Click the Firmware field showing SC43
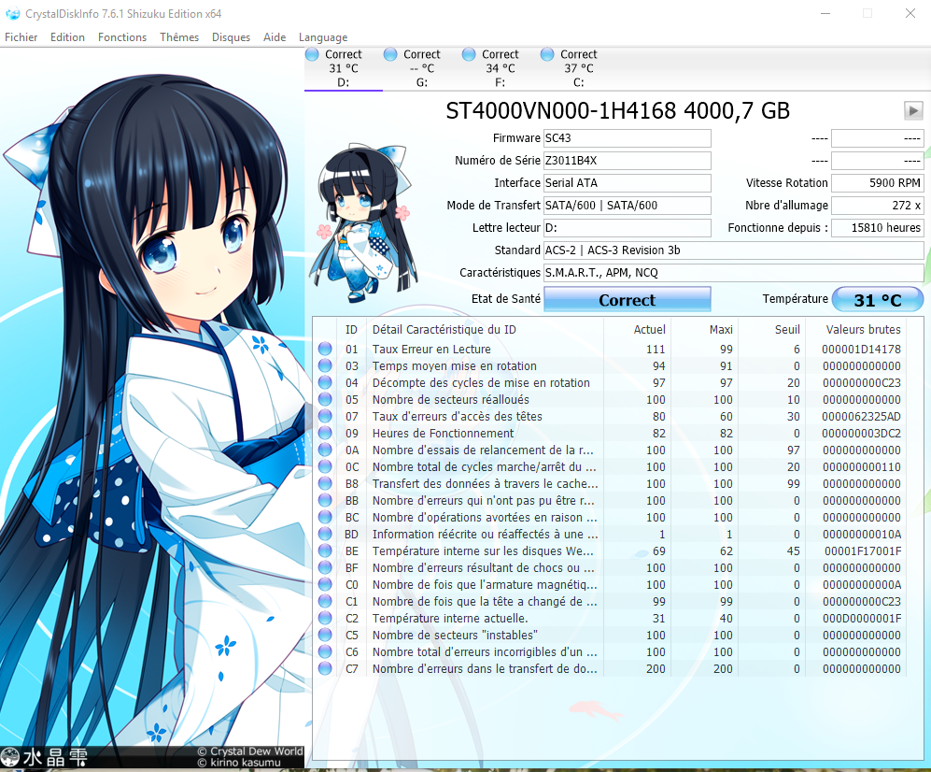 click(x=627, y=138)
